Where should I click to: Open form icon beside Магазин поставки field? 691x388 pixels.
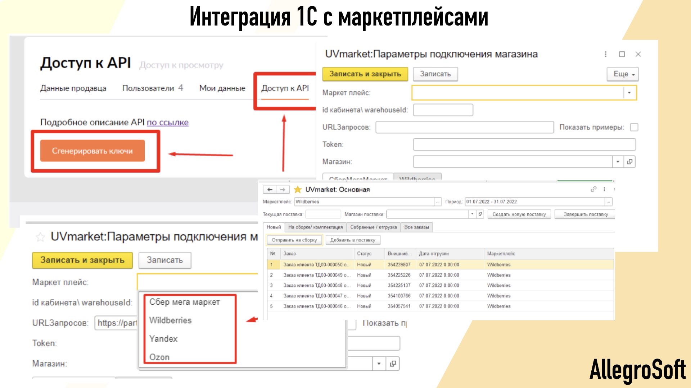[480, 214]
